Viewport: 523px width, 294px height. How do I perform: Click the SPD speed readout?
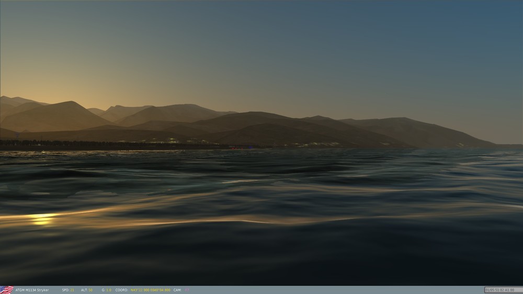tap(68, 290)
